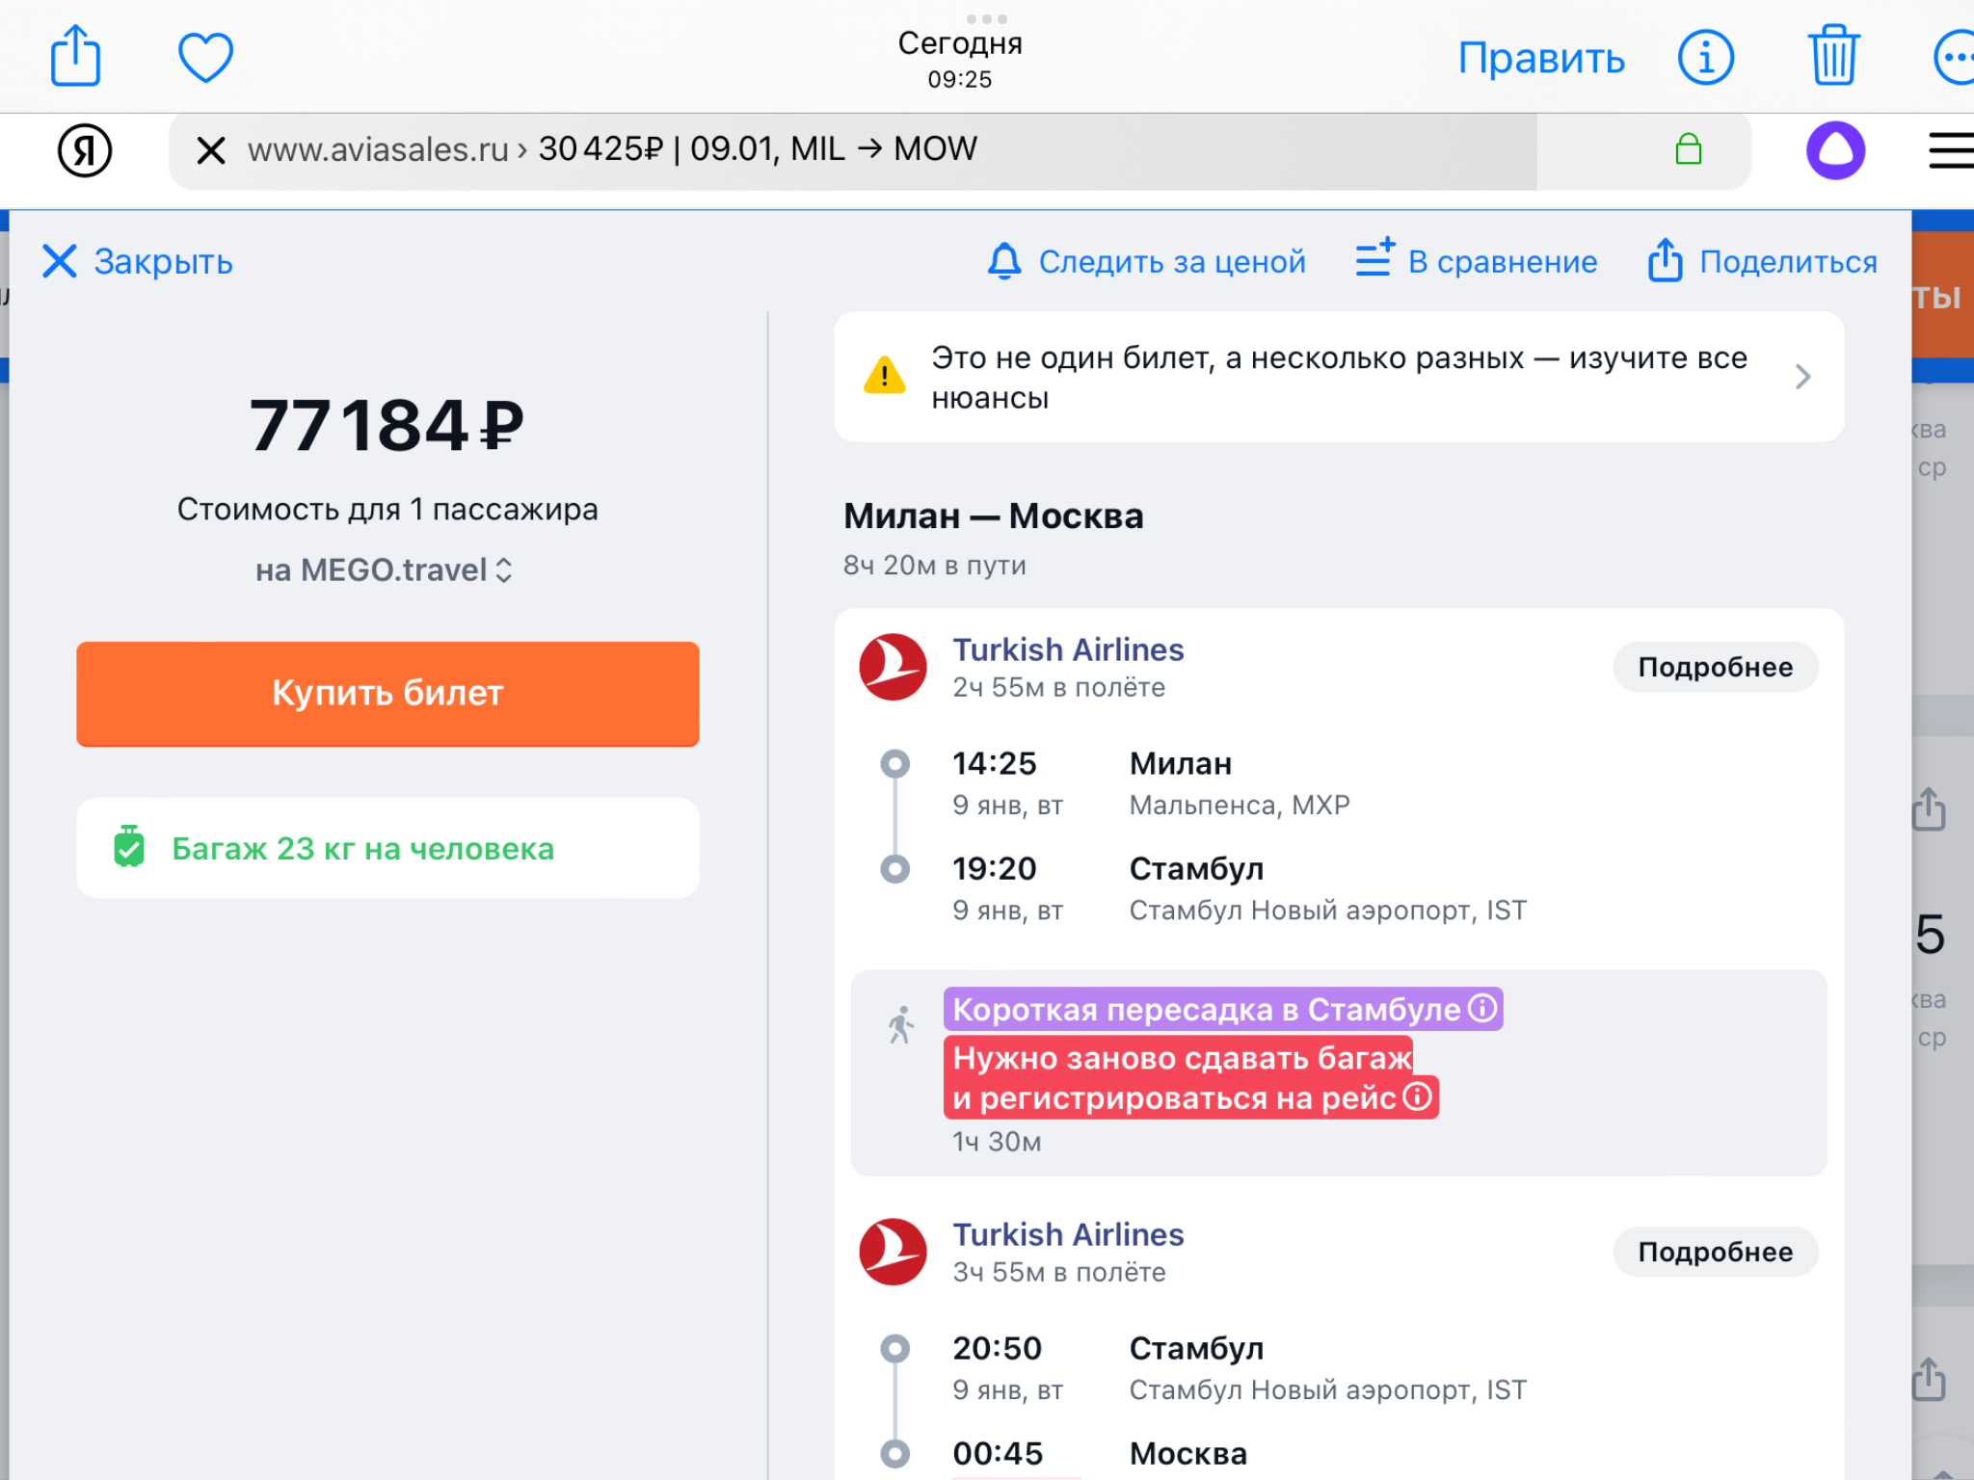Show photo info with the circled i icon
The width and height of the screenshot is (1974, 1480).
point(1705,58)
